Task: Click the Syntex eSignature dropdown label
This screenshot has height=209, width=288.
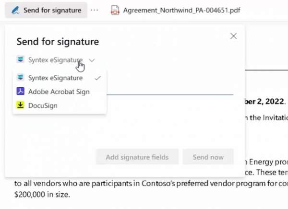Action: pos(55,60)
